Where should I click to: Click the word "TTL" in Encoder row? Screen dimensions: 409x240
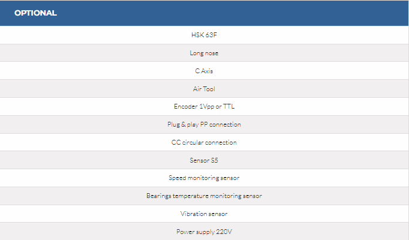[x=228, y=107]
